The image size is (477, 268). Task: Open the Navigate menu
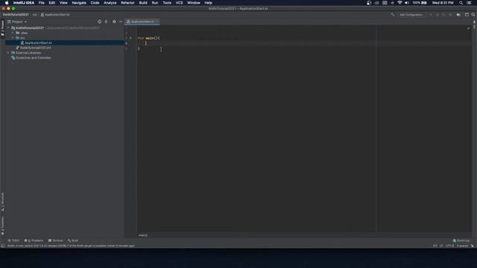pos(79,3)
